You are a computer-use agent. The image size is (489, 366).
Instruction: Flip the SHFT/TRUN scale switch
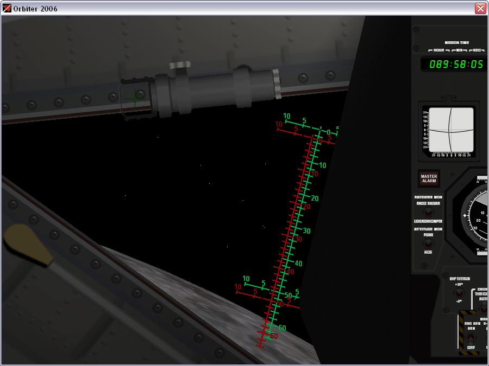tap(459, 293)
